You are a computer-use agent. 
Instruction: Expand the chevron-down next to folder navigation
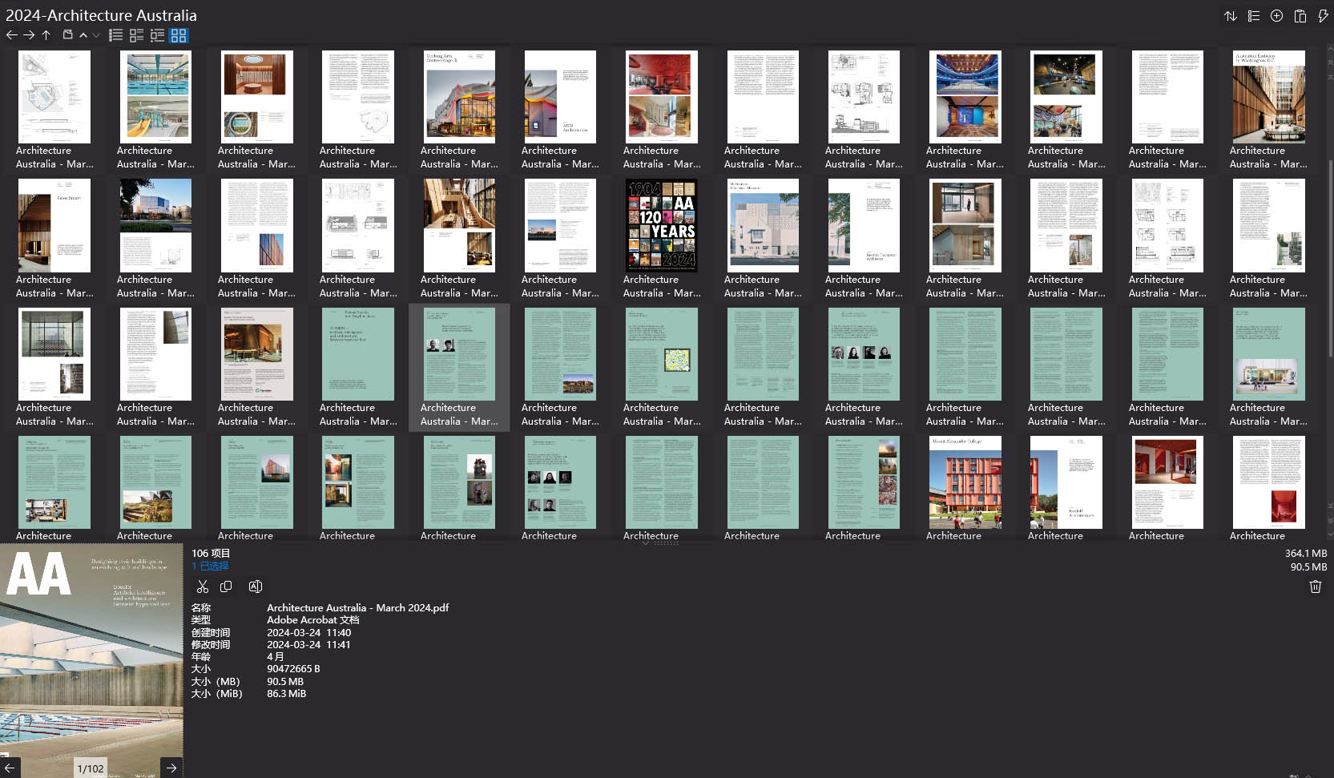click(x=96, y=35)
